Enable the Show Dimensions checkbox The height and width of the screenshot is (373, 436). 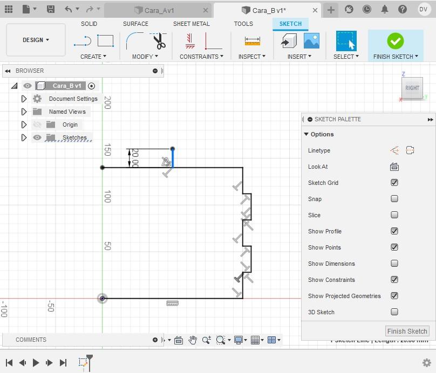pyautogui.click(x=394, y=263)
